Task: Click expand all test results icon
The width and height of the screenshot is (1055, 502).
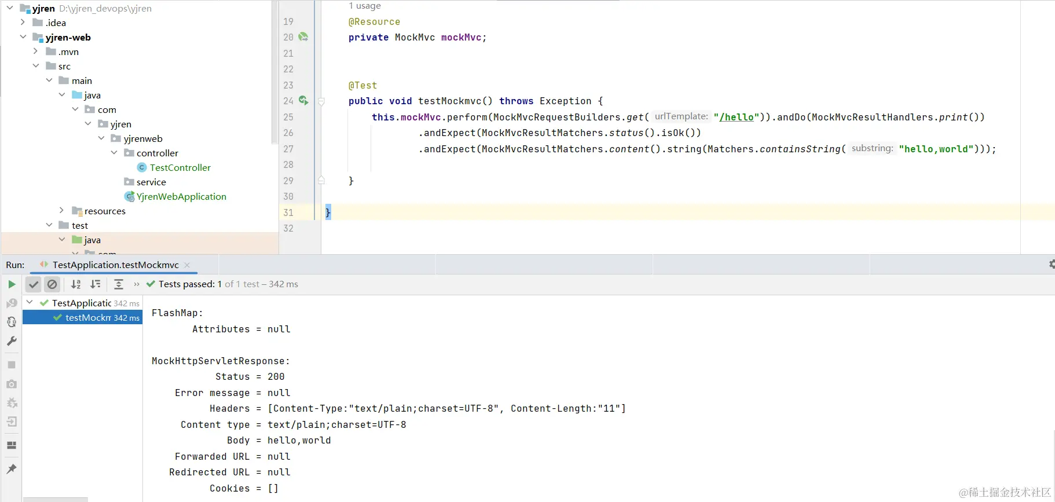Action: coord(119,284)
